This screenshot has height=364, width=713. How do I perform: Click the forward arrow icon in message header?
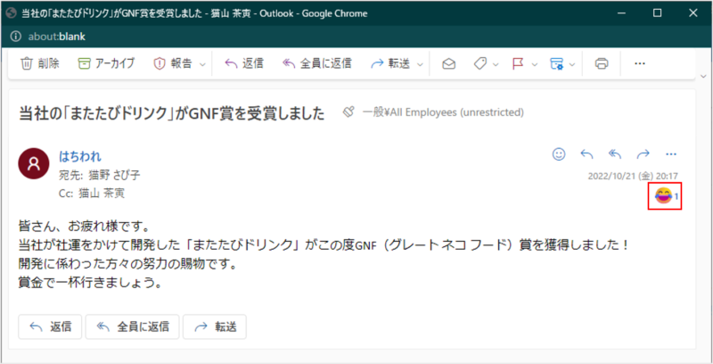tap(643, 153)
